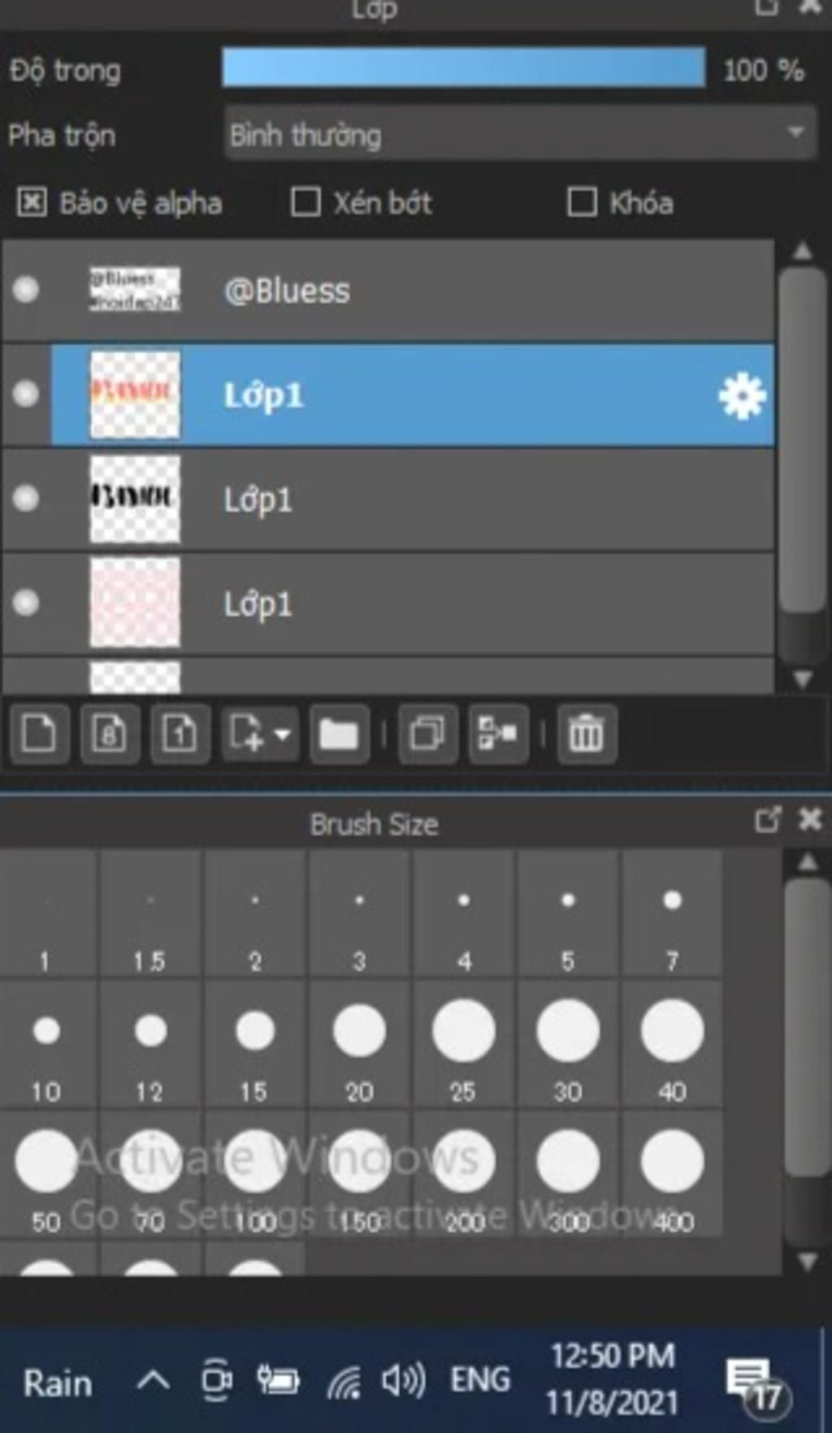Add a new 8-bit layer
The image size is (832, 1433).
click(109, 734)
